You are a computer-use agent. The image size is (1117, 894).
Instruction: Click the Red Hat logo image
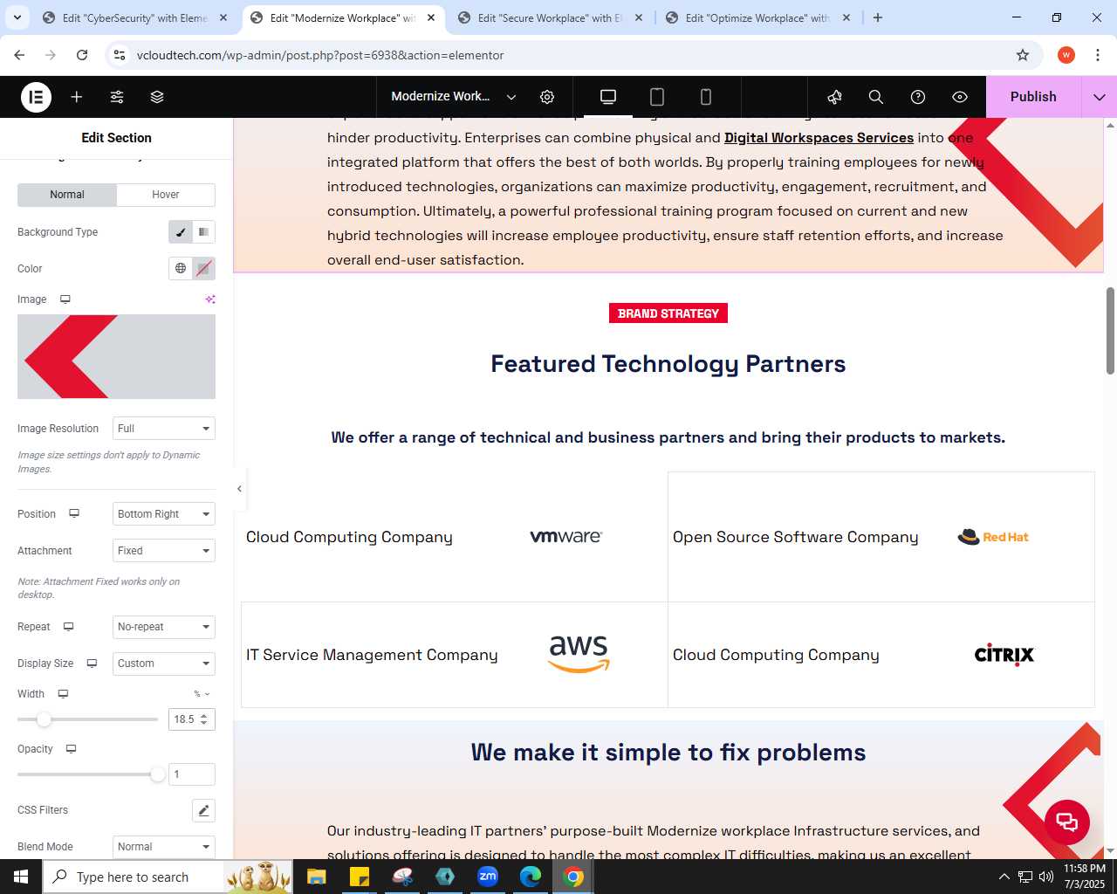coord(993,537)
